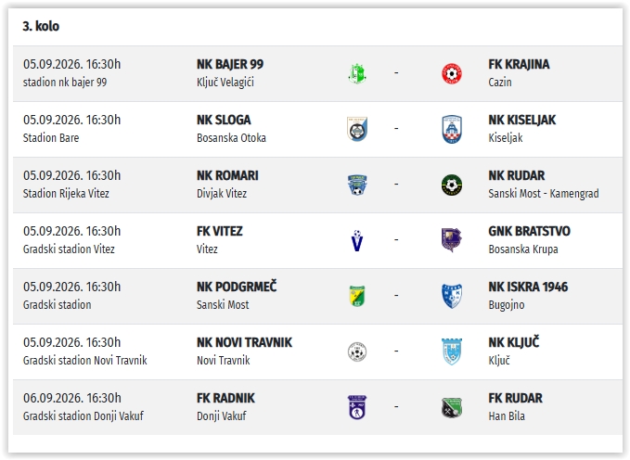Click the FK Radnik purple crest

pos(357,407)
